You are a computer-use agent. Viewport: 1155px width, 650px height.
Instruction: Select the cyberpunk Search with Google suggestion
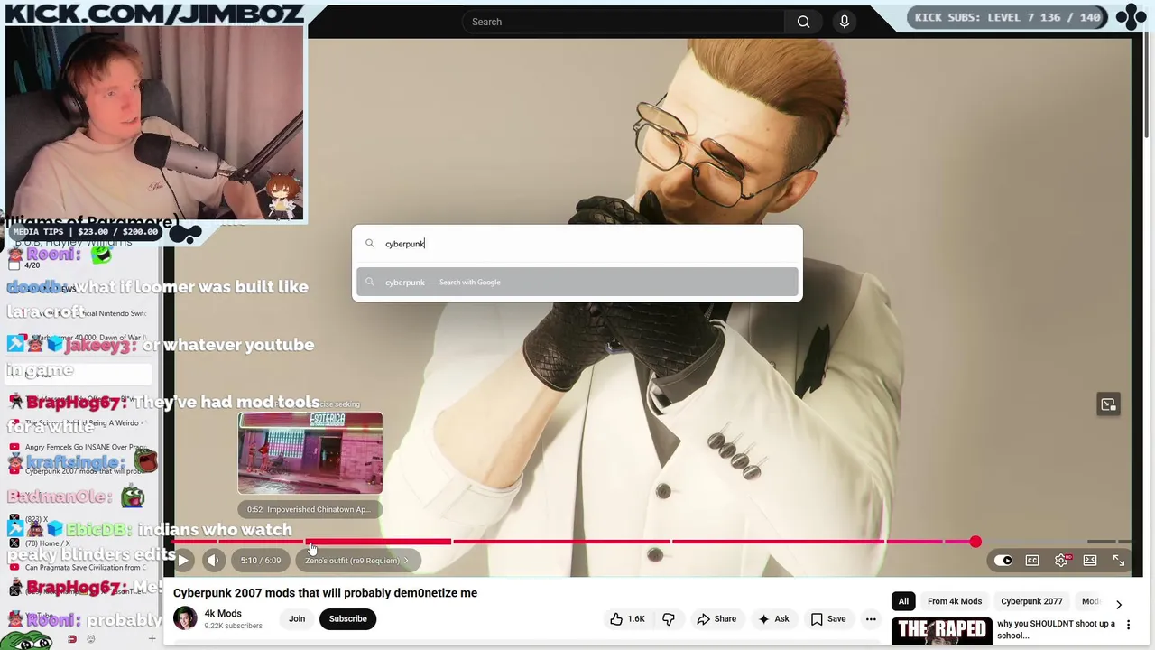577,283
